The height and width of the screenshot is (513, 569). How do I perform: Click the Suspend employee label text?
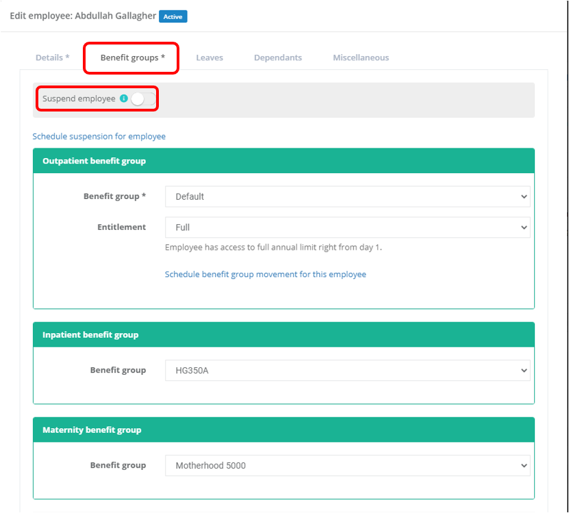79,98
